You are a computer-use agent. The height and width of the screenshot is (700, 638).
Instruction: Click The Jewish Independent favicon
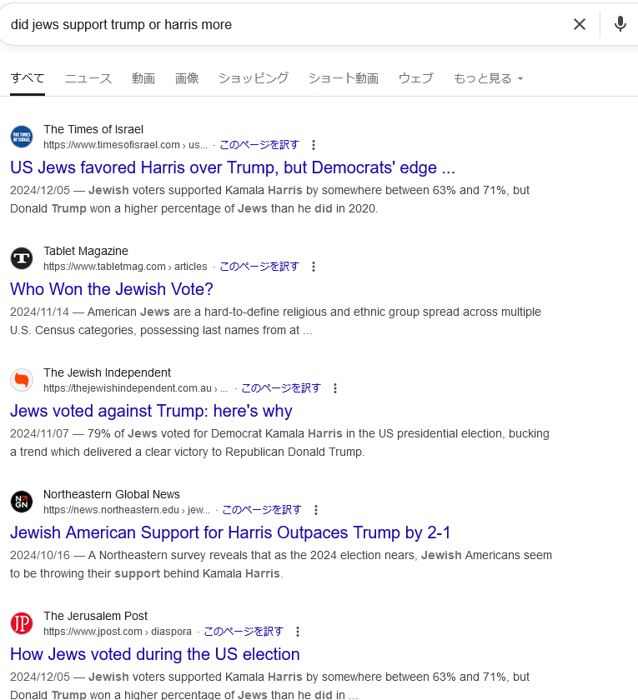(22, 380)
